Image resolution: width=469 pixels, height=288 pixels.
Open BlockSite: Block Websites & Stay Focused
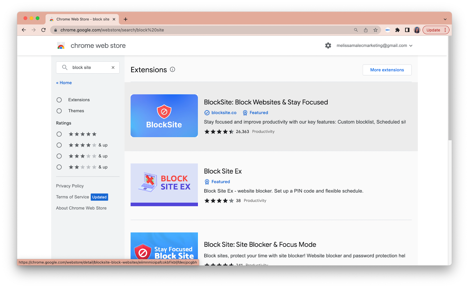266,102
